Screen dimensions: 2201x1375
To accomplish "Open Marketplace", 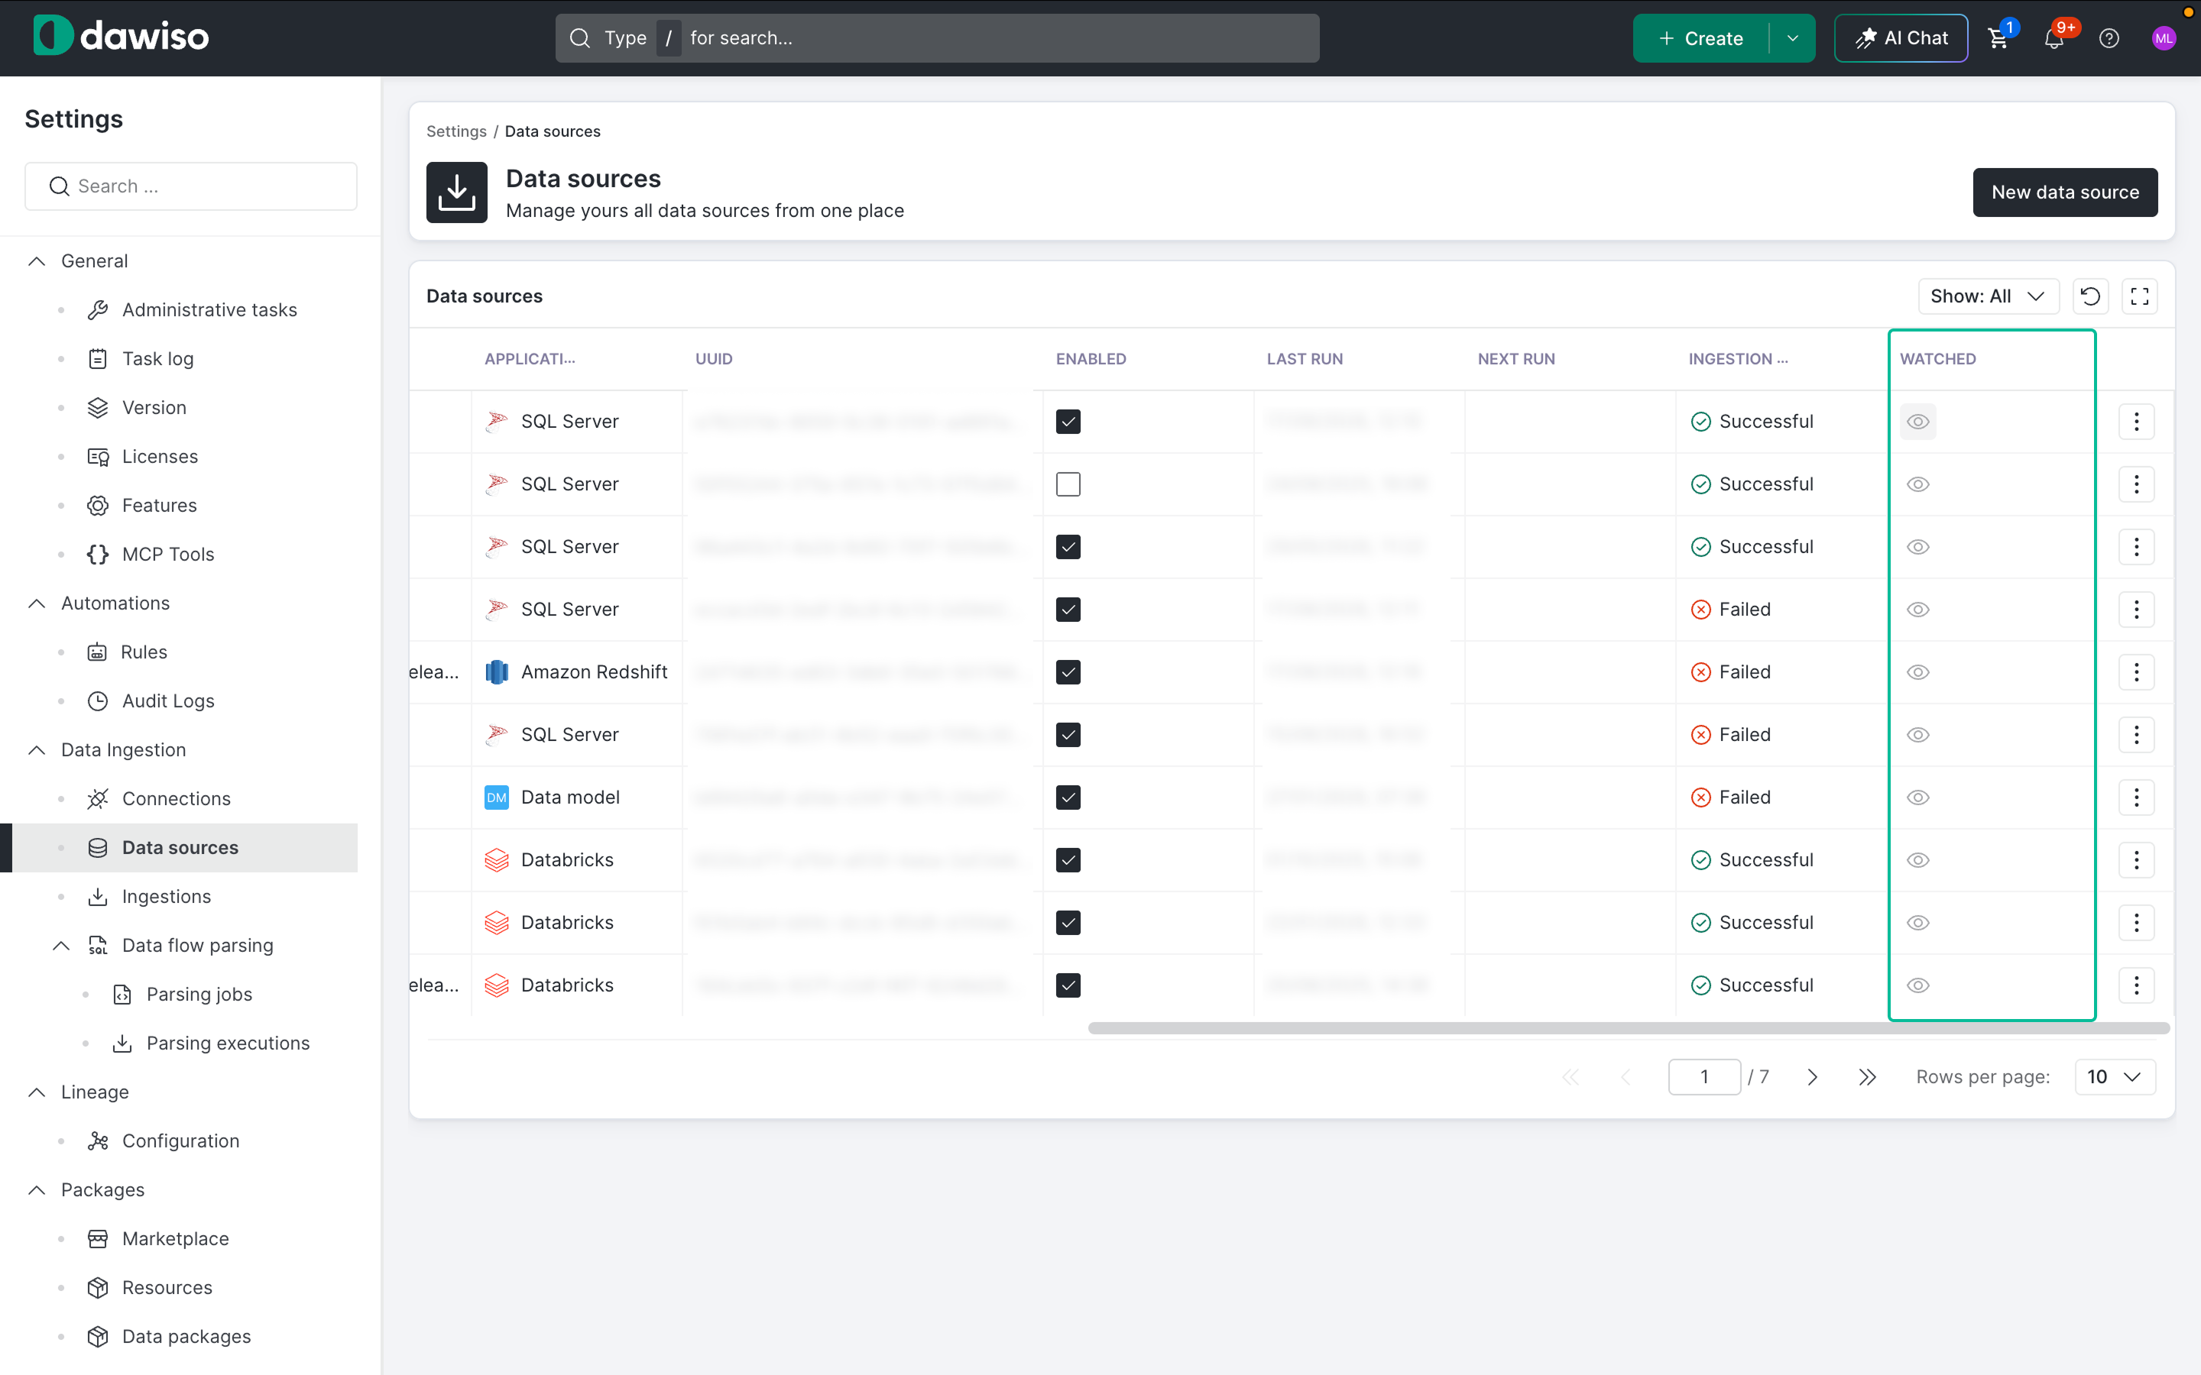I will pos(174,1238).
